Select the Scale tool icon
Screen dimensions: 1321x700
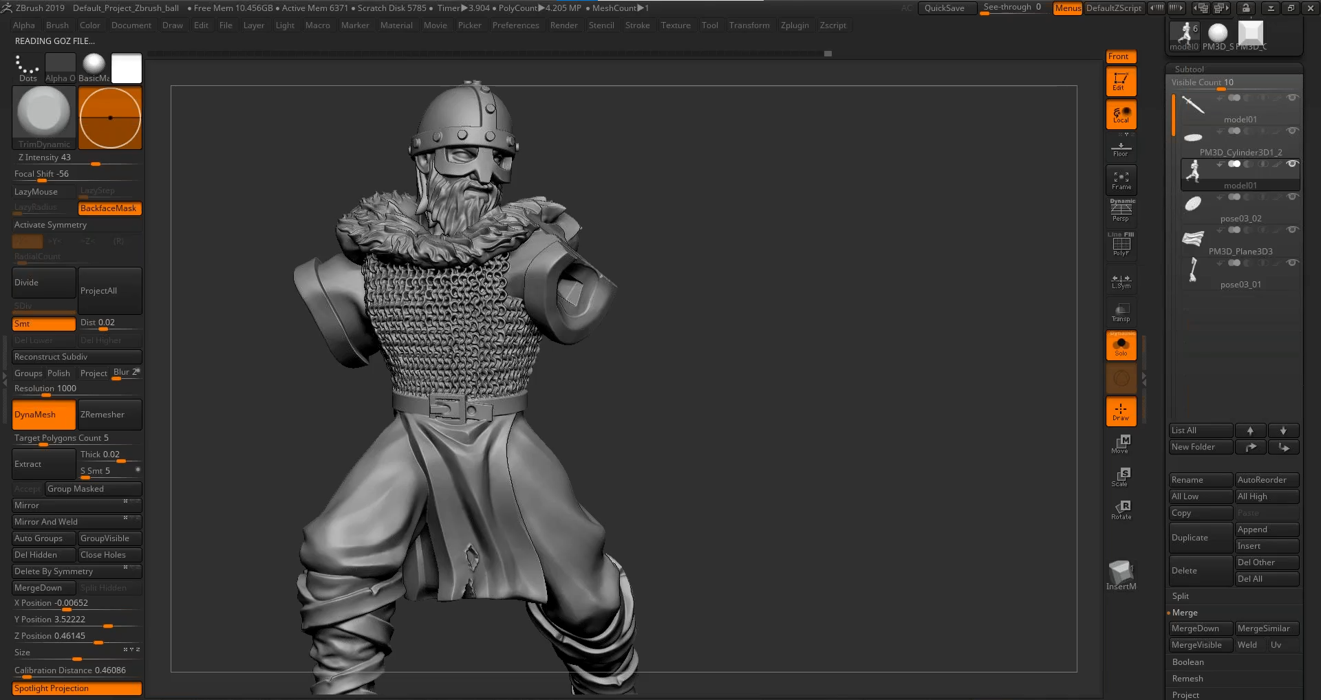[1121, 477]
